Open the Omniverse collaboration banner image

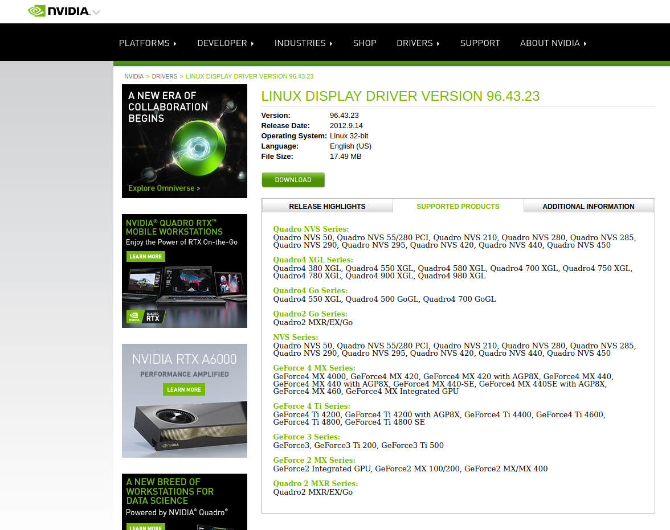coord(185,141)
